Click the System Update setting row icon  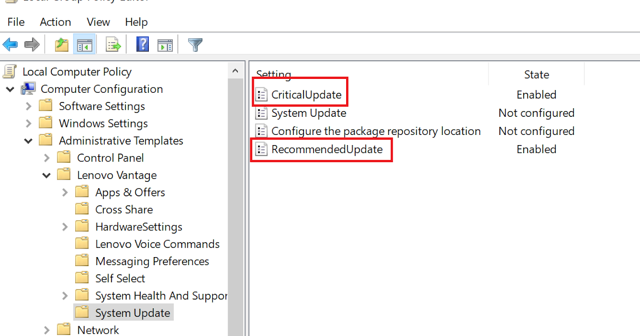tap(261, 113)
